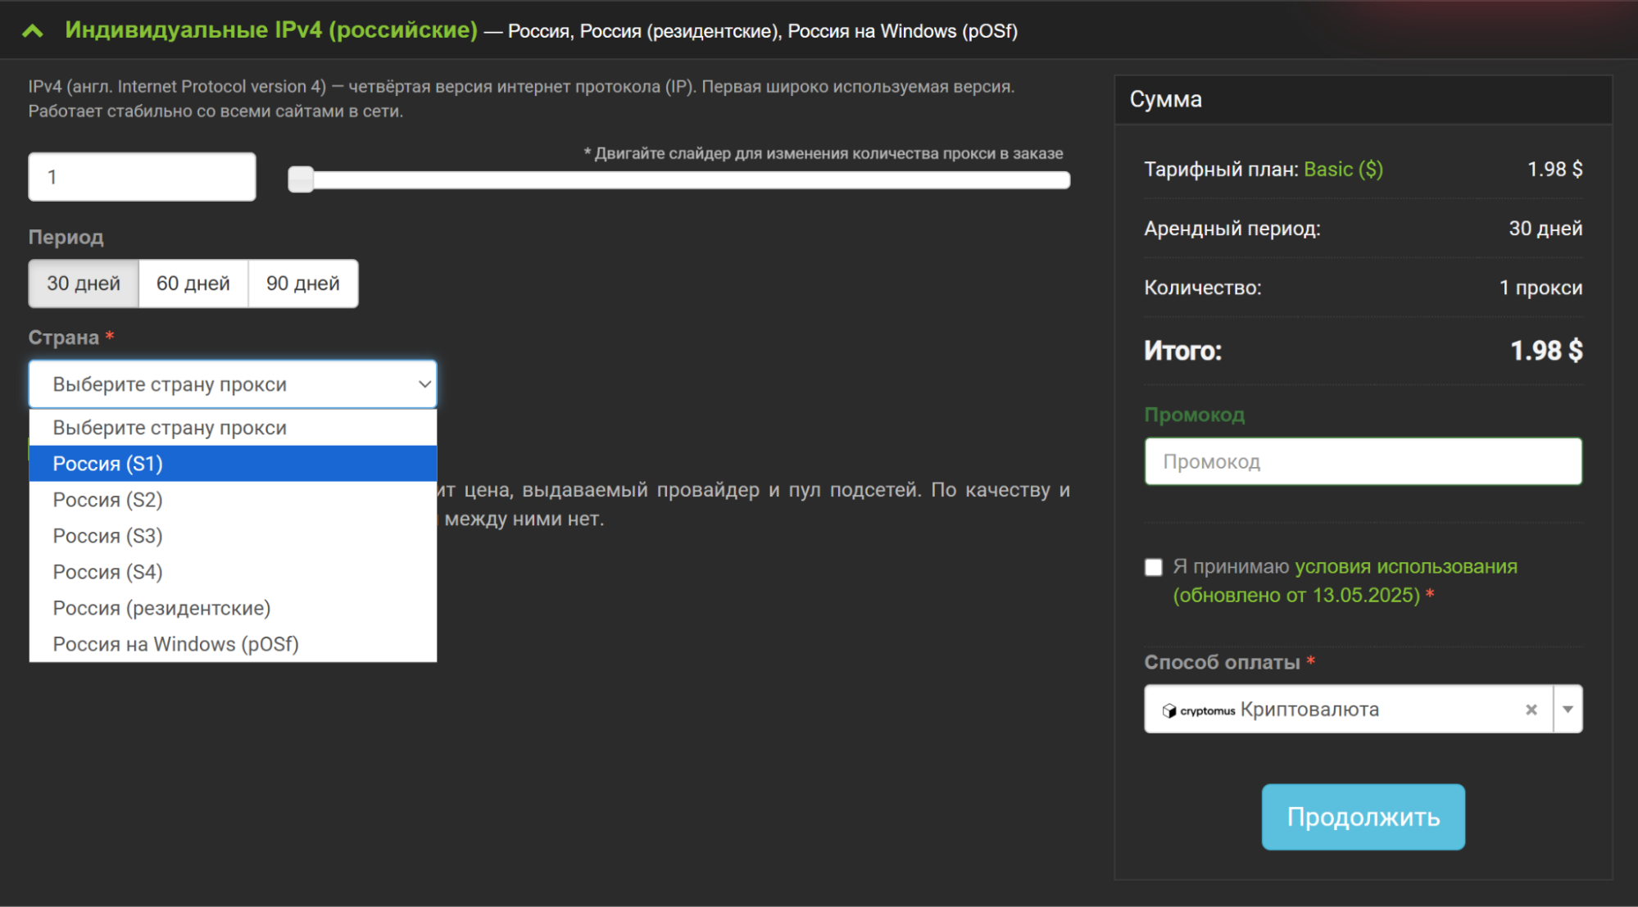Viewport: 1638px width, 907px height.
Task: Open the условия использования link
Action: click(x=1405, y=567)
